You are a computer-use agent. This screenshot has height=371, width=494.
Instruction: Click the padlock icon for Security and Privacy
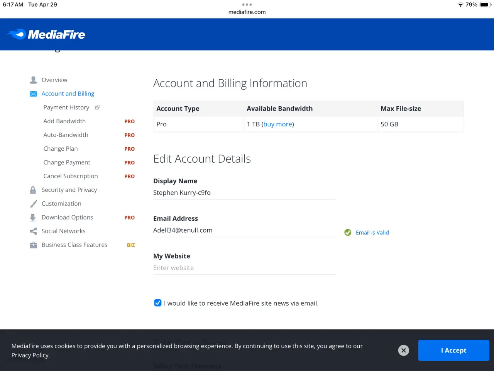pyautogui.click(x=33, y=190)
